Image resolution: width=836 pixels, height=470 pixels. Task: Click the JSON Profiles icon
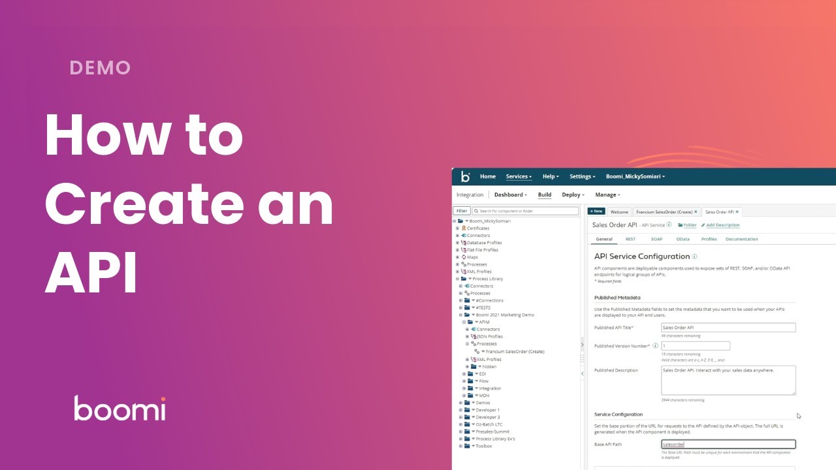tap(474, 337)
